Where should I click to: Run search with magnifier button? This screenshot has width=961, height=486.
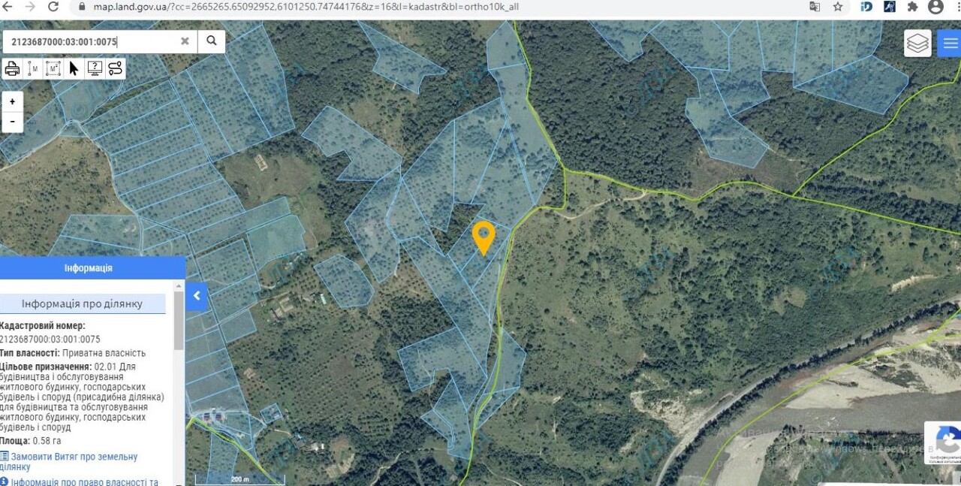(x=212, y=41)
